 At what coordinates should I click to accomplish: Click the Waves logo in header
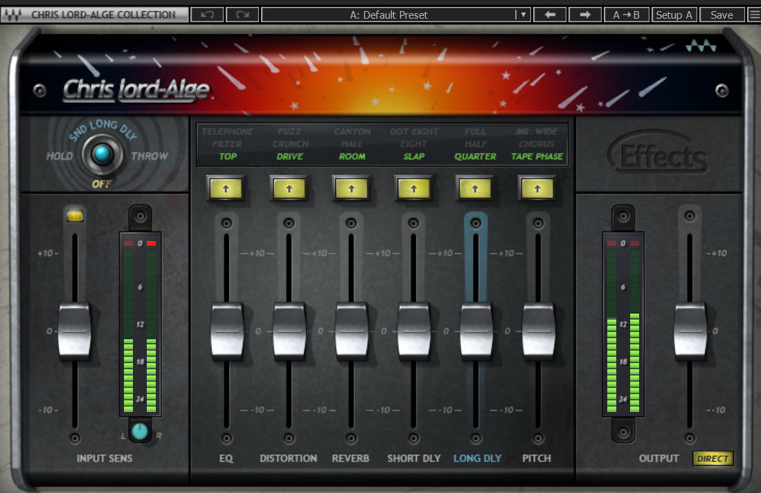pos(701,46)
